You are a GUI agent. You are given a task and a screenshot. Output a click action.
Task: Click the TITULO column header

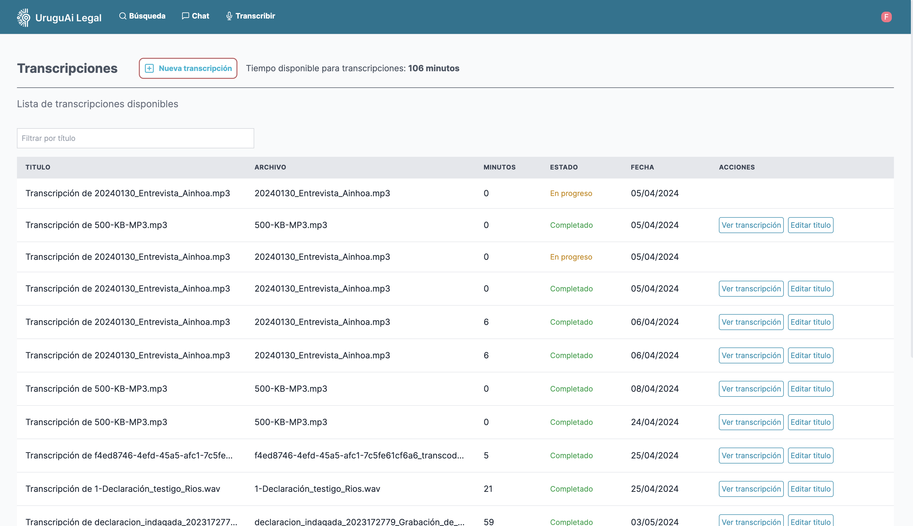38,167
